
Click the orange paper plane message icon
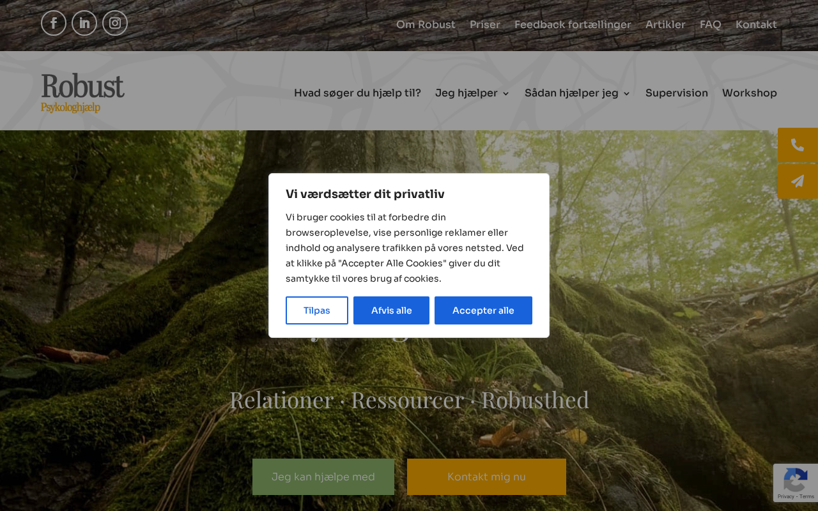798,181
